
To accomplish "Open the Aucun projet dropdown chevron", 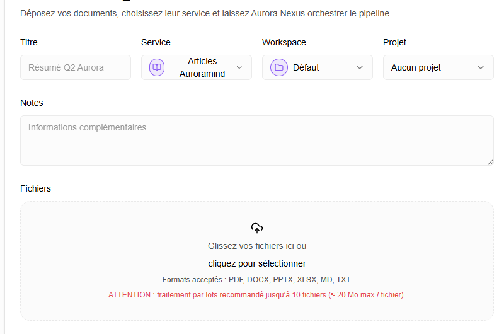I will click(481, 67).
